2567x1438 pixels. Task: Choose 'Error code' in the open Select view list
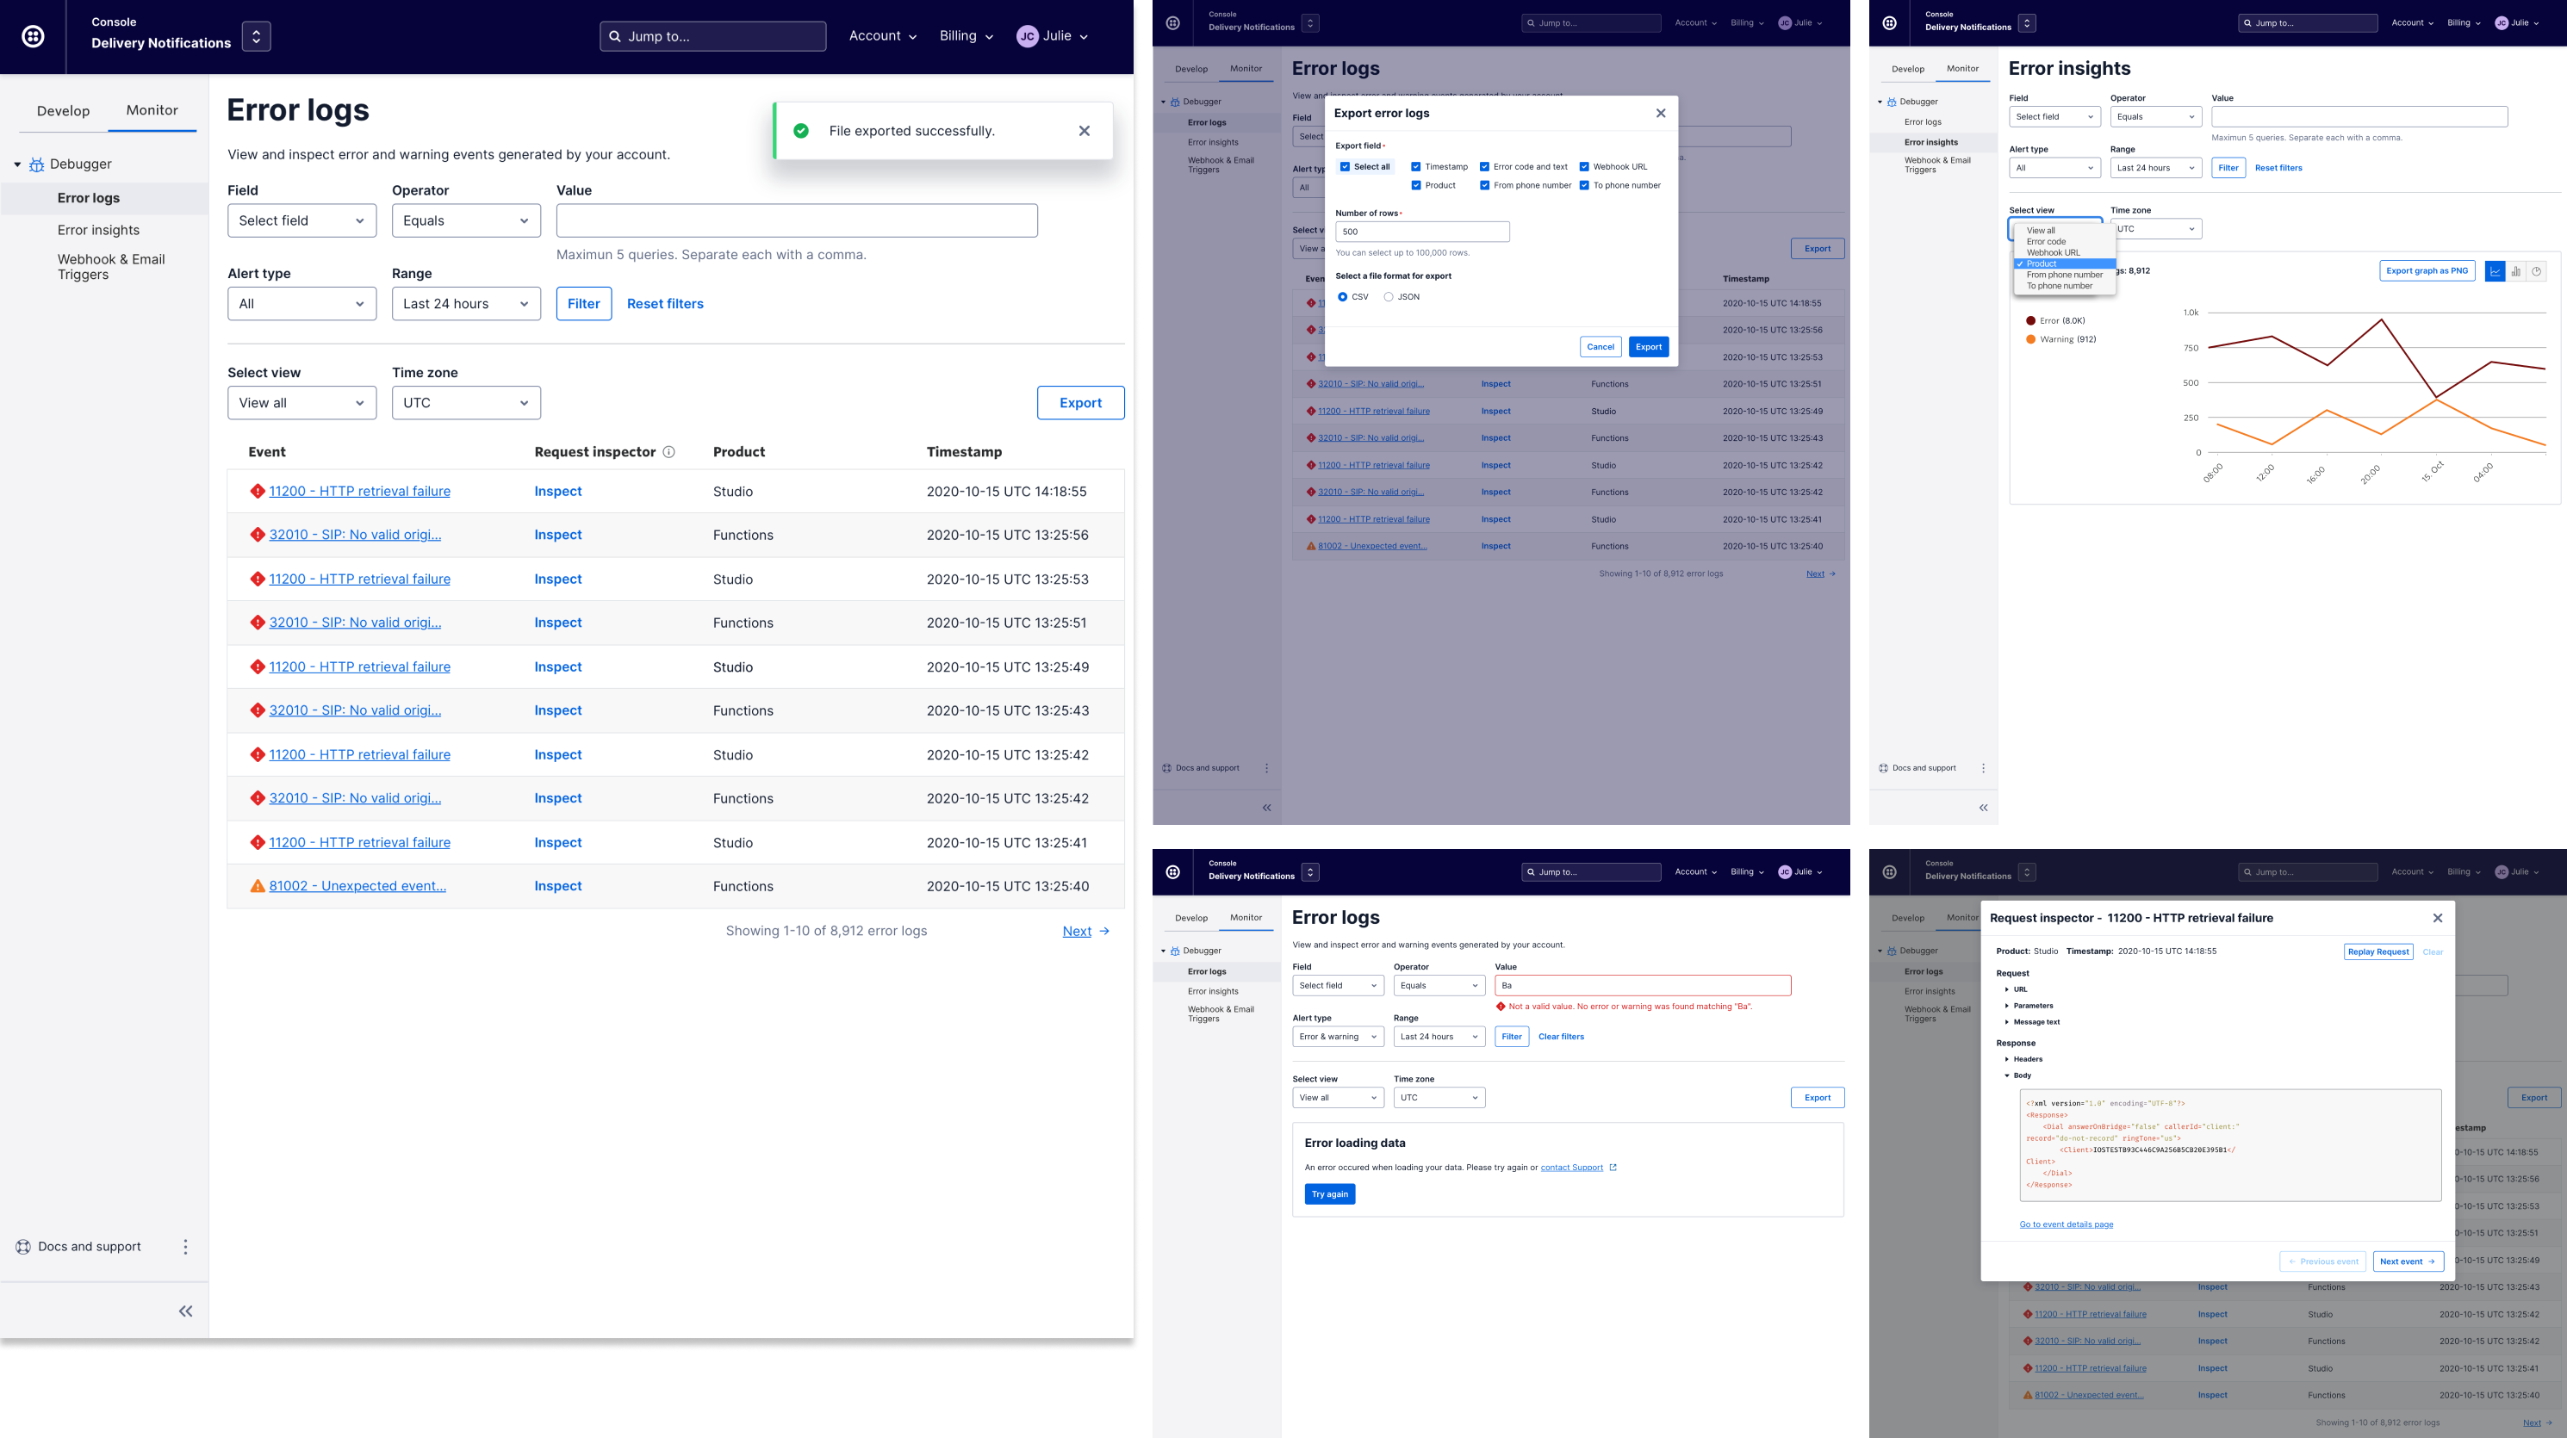(2046, 242)
